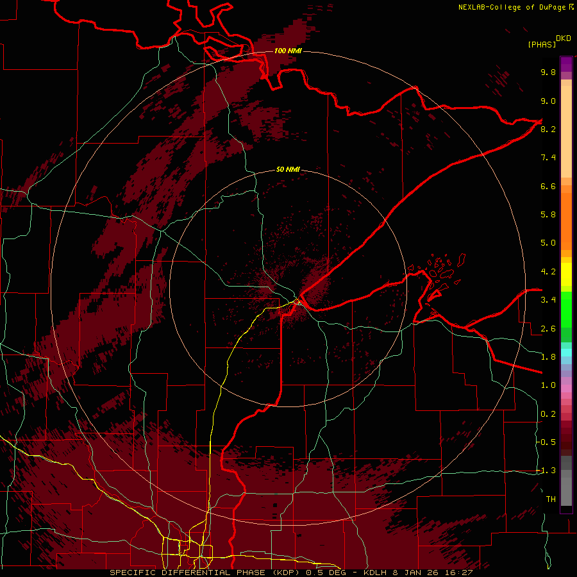
Task: Pick the purple segment atop the color bar
Action: (x=566, y=64)
